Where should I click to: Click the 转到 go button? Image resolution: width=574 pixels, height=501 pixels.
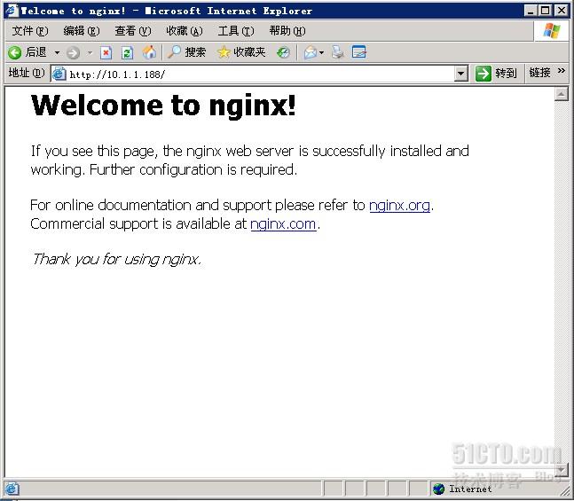pyautogui.click(x=496, y=74)
